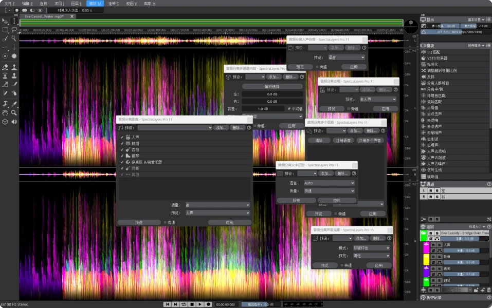The width and height of the screenshot is (492, 308).
Task: Switch to Eva Cassidy Water.mp3 document tab
Action: 44,16
